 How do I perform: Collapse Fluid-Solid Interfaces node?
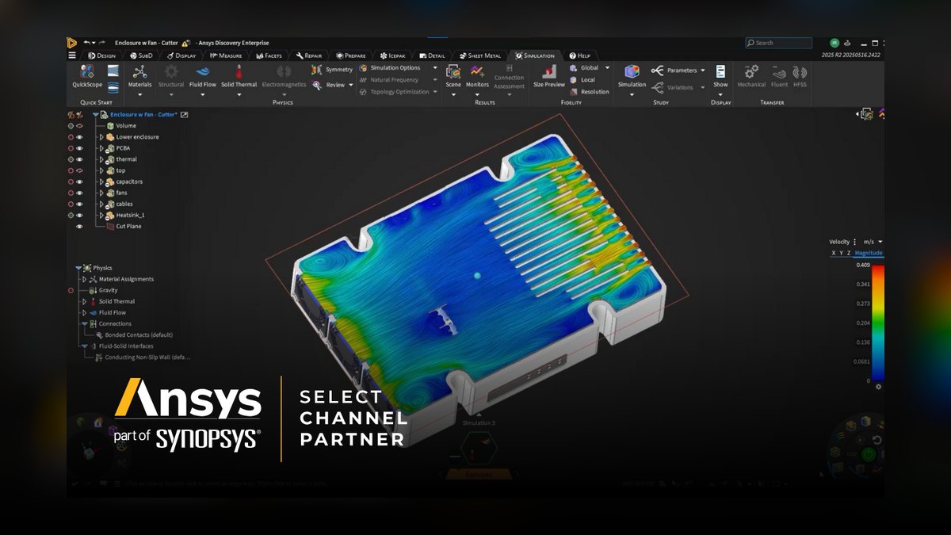[84, 346]
